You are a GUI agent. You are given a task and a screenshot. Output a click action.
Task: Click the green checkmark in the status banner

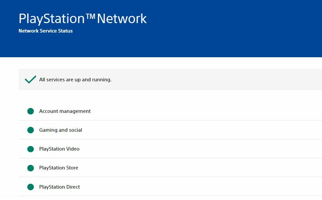pyautogui.click(x=30, y=79)
